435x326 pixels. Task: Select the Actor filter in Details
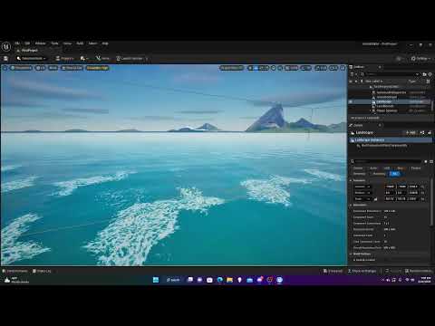point(373,168)
